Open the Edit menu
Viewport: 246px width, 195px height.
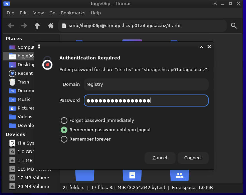pos(24,13)
